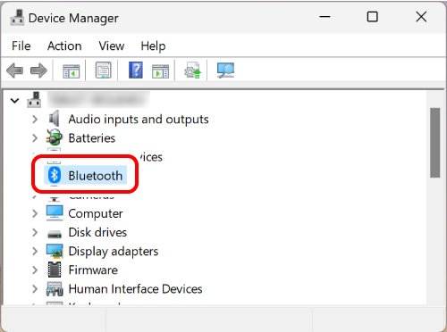447x332 pixels.
Task: Open the File menu
Action: tap(21, 46)
